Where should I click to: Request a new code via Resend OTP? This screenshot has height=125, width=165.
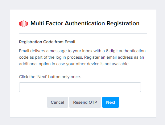pos(85,102)
